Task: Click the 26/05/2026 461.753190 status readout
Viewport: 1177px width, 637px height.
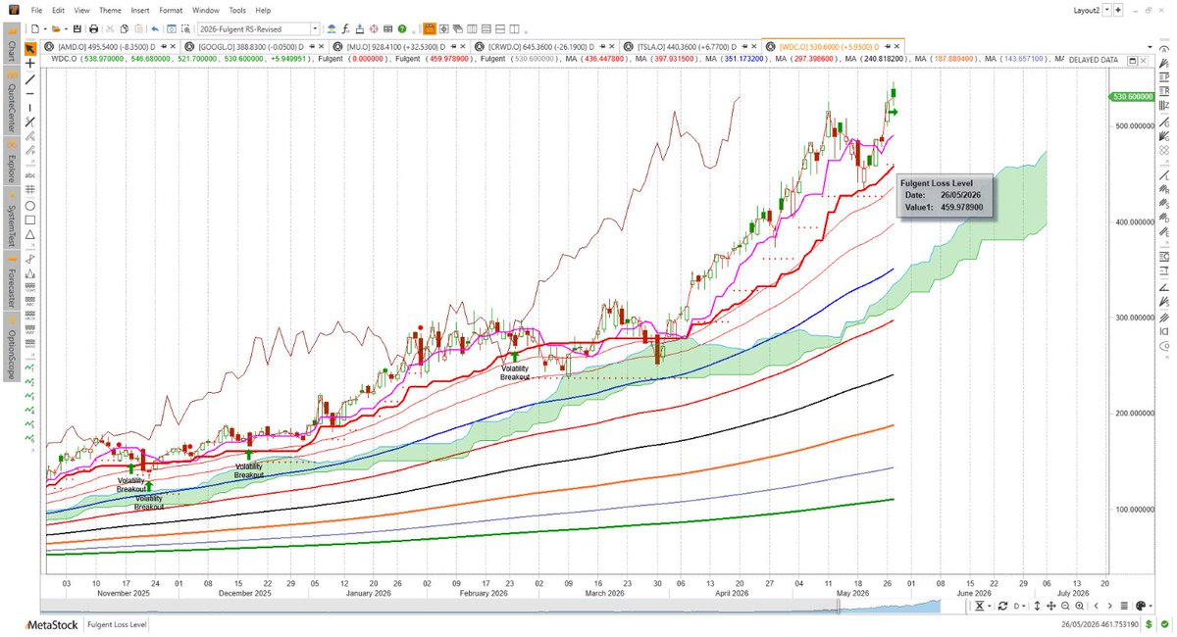Action: pos(1100,624)
